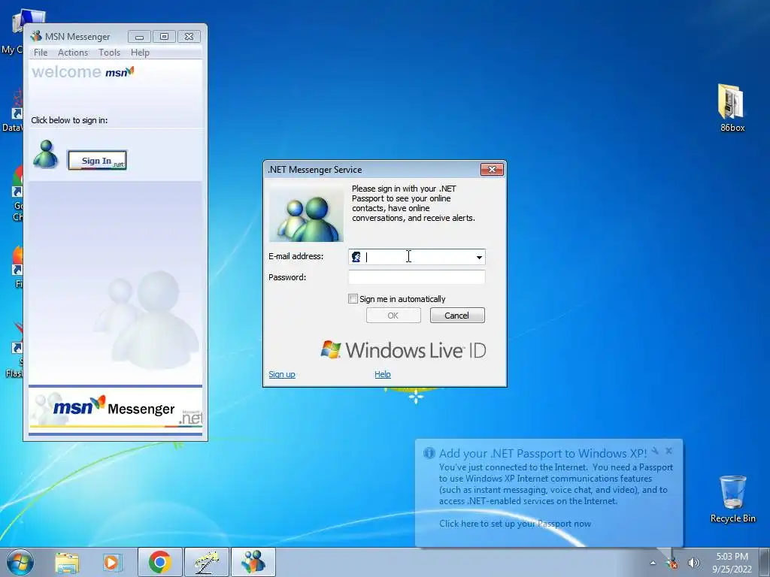
Task: Open the Tools menu in MSN Messenger
Action: 109,53
